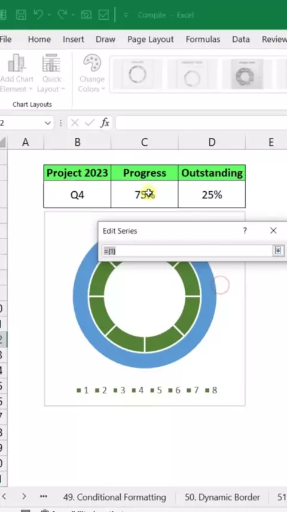The width and height of the screenshot is (287, 512).
Task: Open the Edit Series help question mark
Action: pyautogui.click(x=245, y=231)
